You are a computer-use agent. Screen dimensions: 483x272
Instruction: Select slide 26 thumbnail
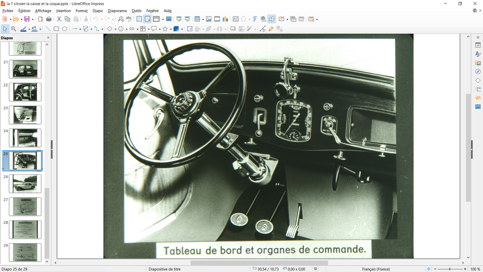point(25,184)
